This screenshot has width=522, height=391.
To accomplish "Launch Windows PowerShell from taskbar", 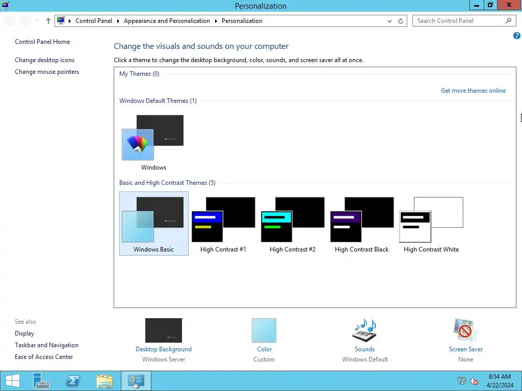I will coord(72,381).
